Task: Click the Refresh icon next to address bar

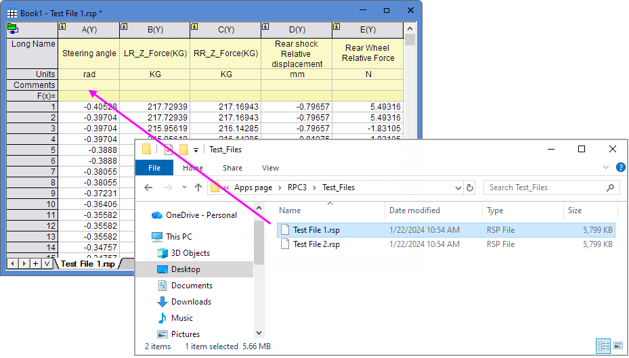Action: 470,187
